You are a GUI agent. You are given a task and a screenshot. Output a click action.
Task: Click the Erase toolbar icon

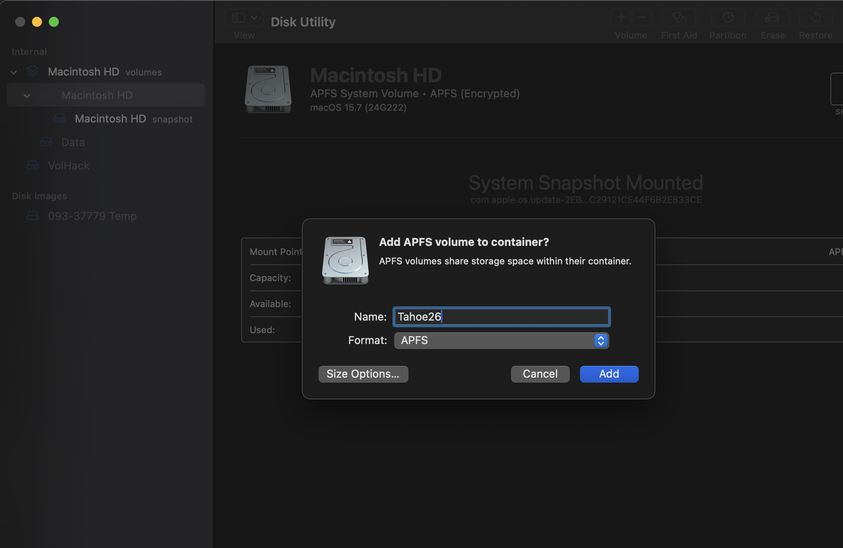772,18
